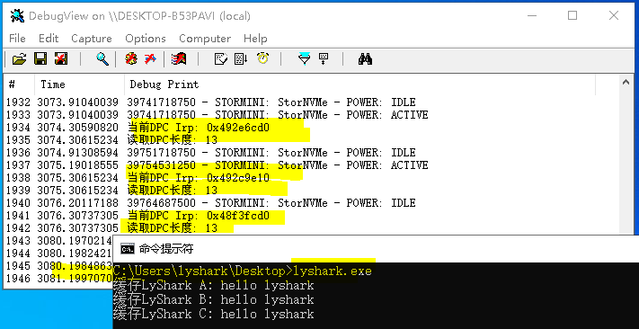Screen dimensions: 639x329
Task: Open the Help menu
Action: [255, 39]
